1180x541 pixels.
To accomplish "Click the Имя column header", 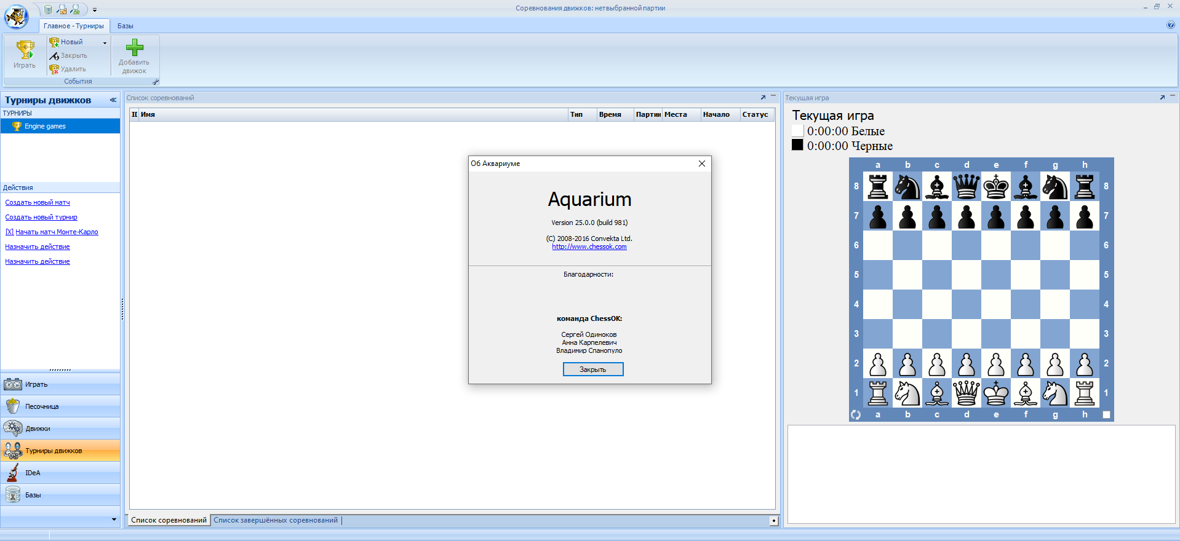I will point(353,114).
